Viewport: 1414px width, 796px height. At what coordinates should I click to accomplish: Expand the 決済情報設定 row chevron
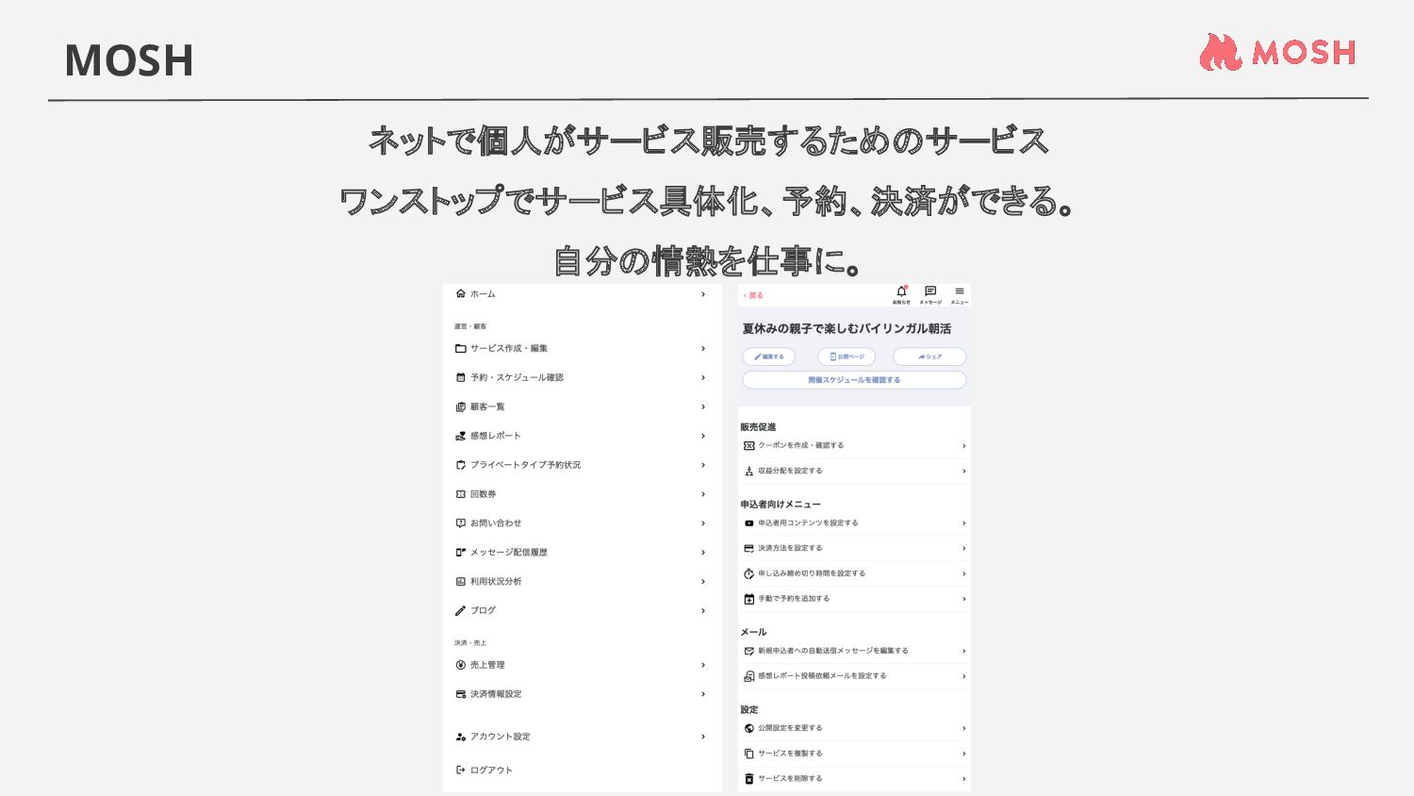pyautogui.click(x=703, y=694)
